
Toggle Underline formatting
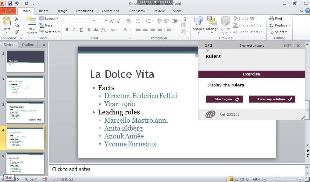(81, 30)
